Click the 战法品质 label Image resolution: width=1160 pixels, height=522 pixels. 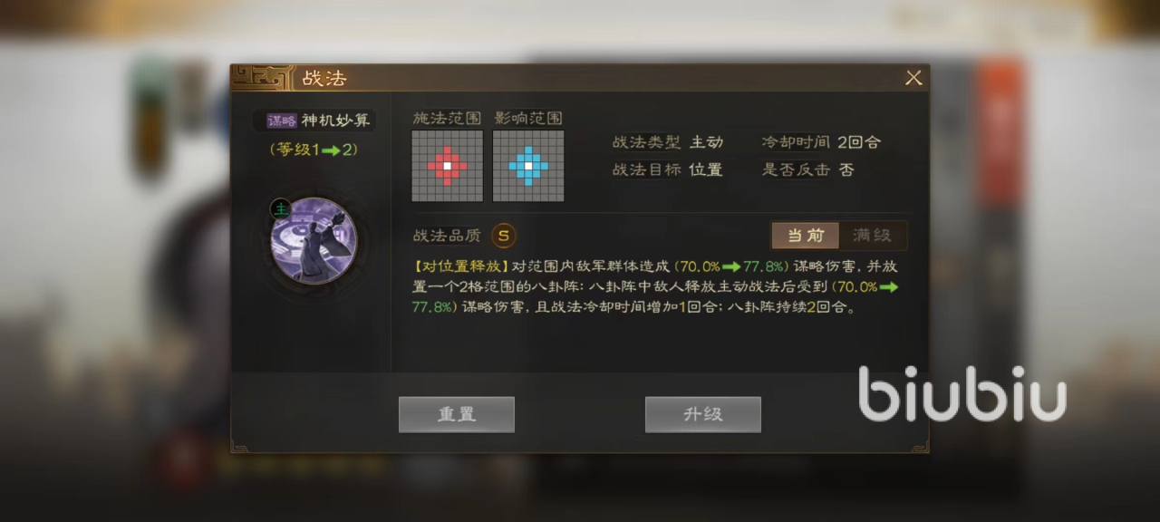click(447, 236)
